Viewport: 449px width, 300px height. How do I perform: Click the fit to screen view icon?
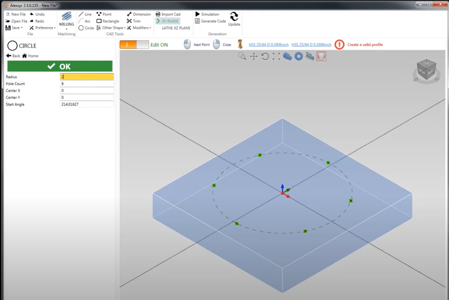click(276, 56)
